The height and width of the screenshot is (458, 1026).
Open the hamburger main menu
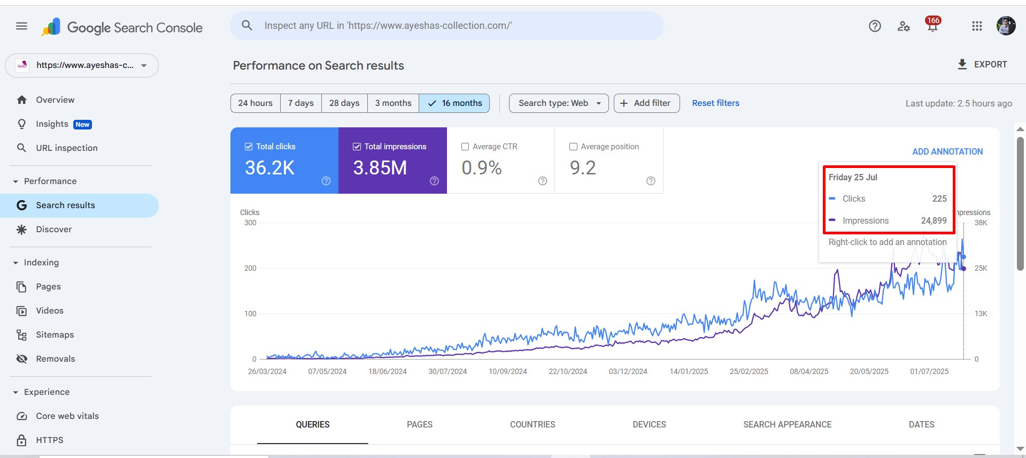coord(21,26)
